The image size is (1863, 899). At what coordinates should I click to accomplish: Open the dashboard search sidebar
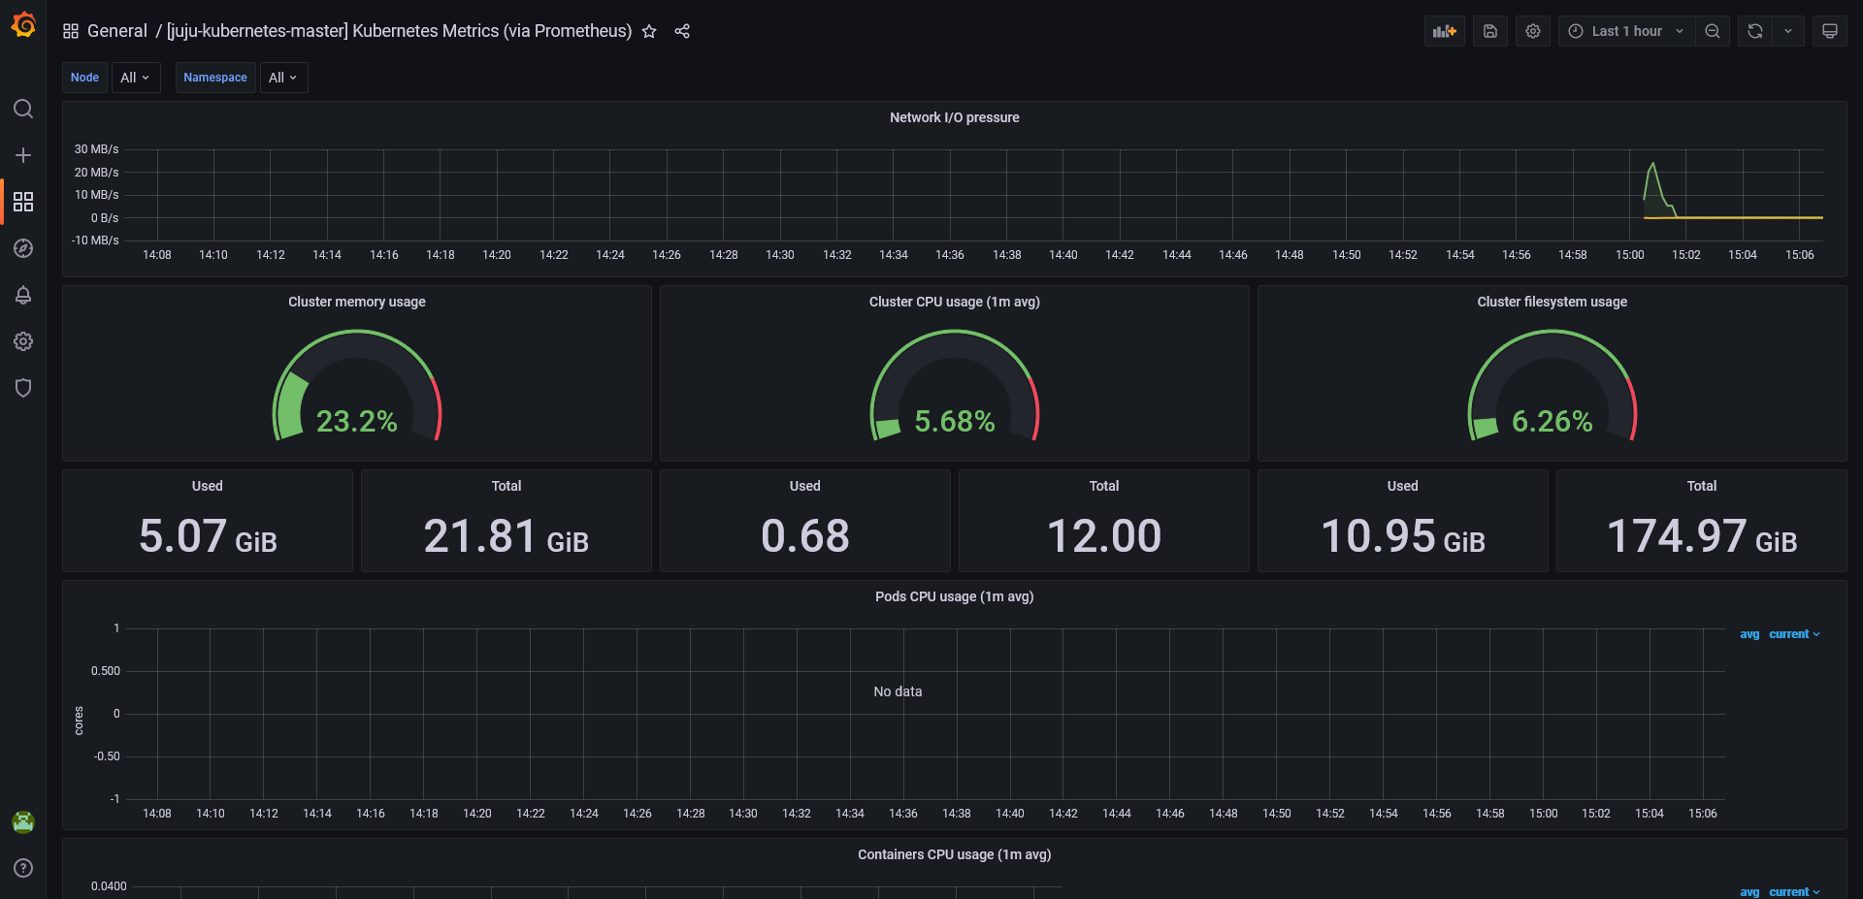(x=23, y=109)
